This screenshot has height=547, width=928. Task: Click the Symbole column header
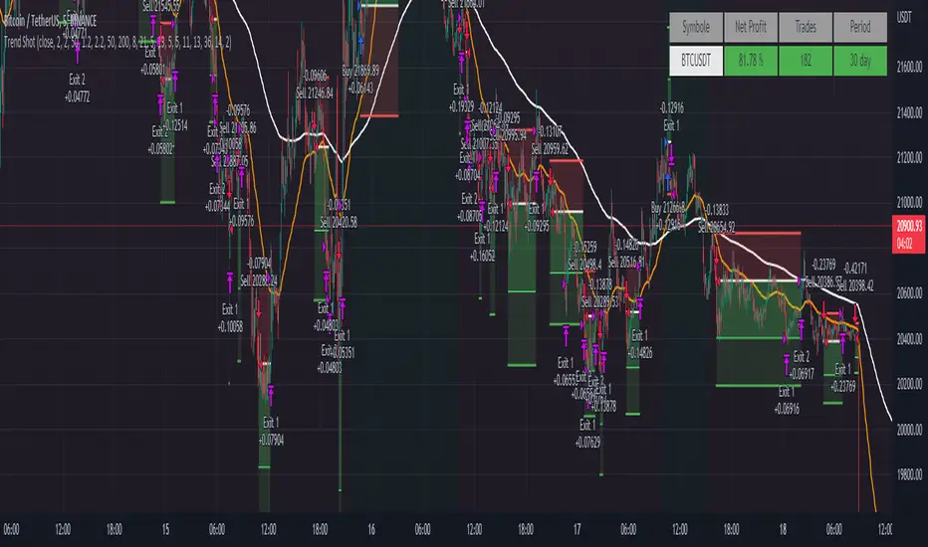coord(699,29)
